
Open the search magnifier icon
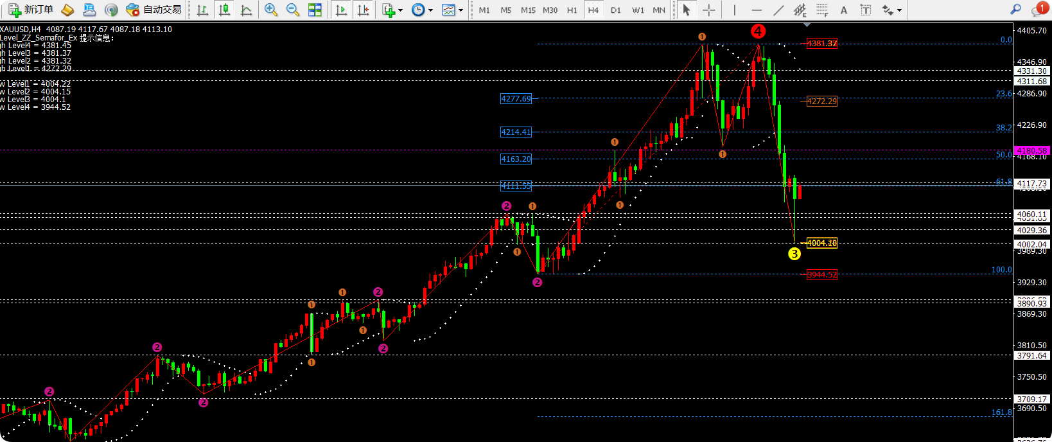pos(1015,10)
